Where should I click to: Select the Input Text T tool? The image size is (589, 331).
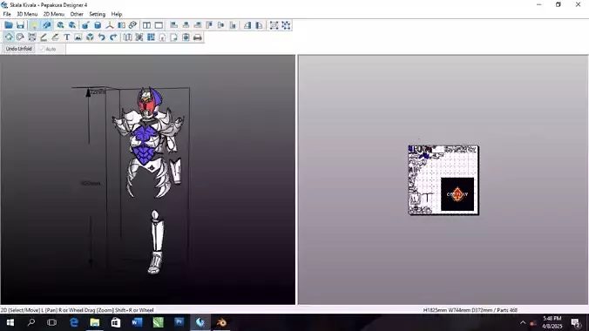(x=67, y=37)
